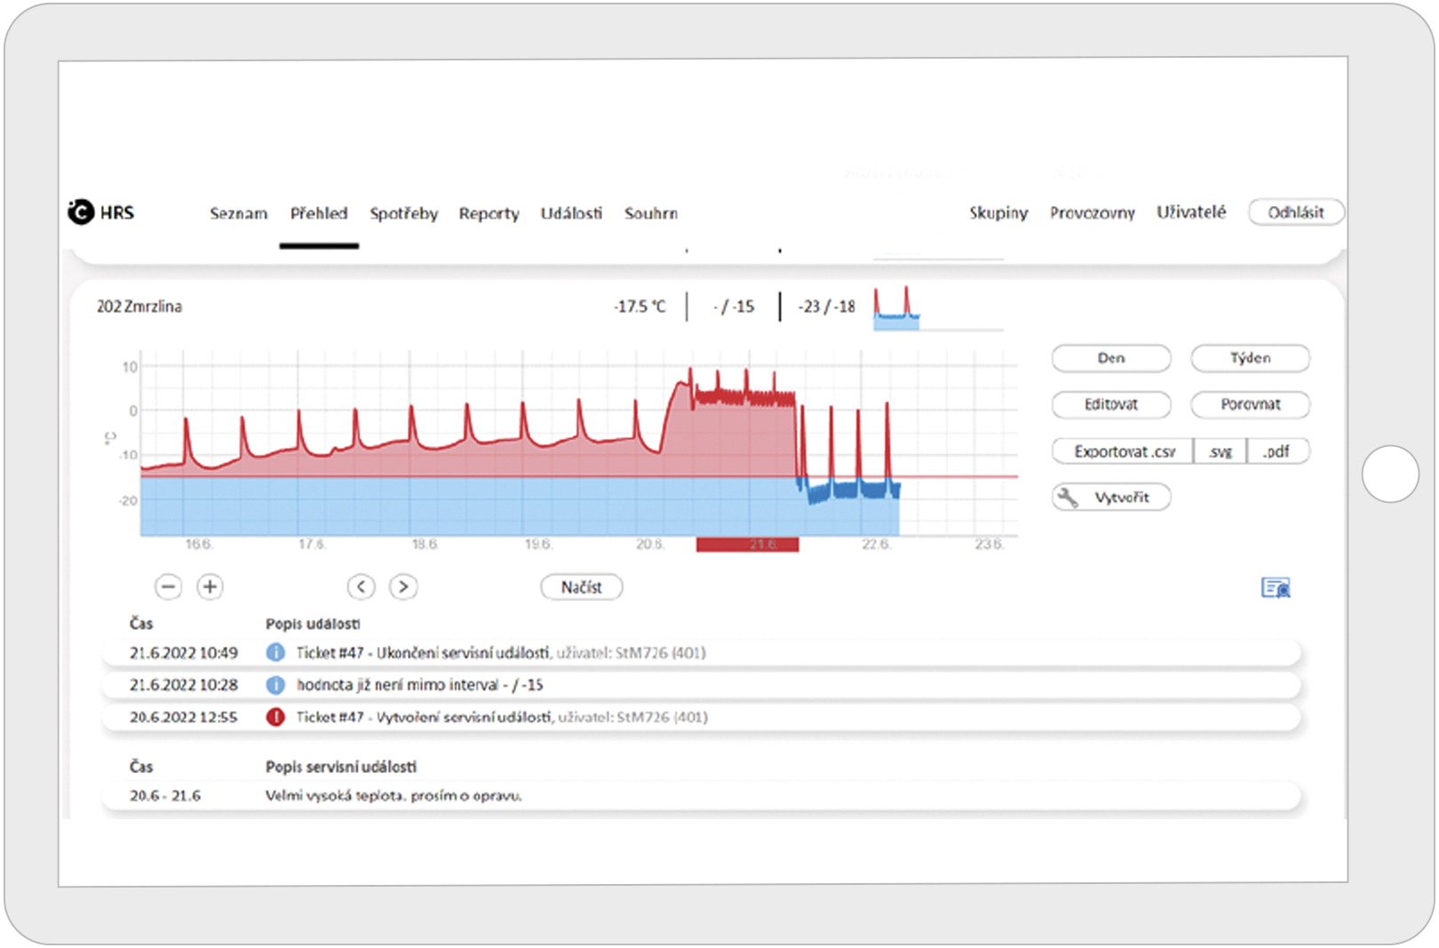Select event row 21.6.2022 10:49
The width and height of the screenshot is (1439, 948).
tap(702, 653)
